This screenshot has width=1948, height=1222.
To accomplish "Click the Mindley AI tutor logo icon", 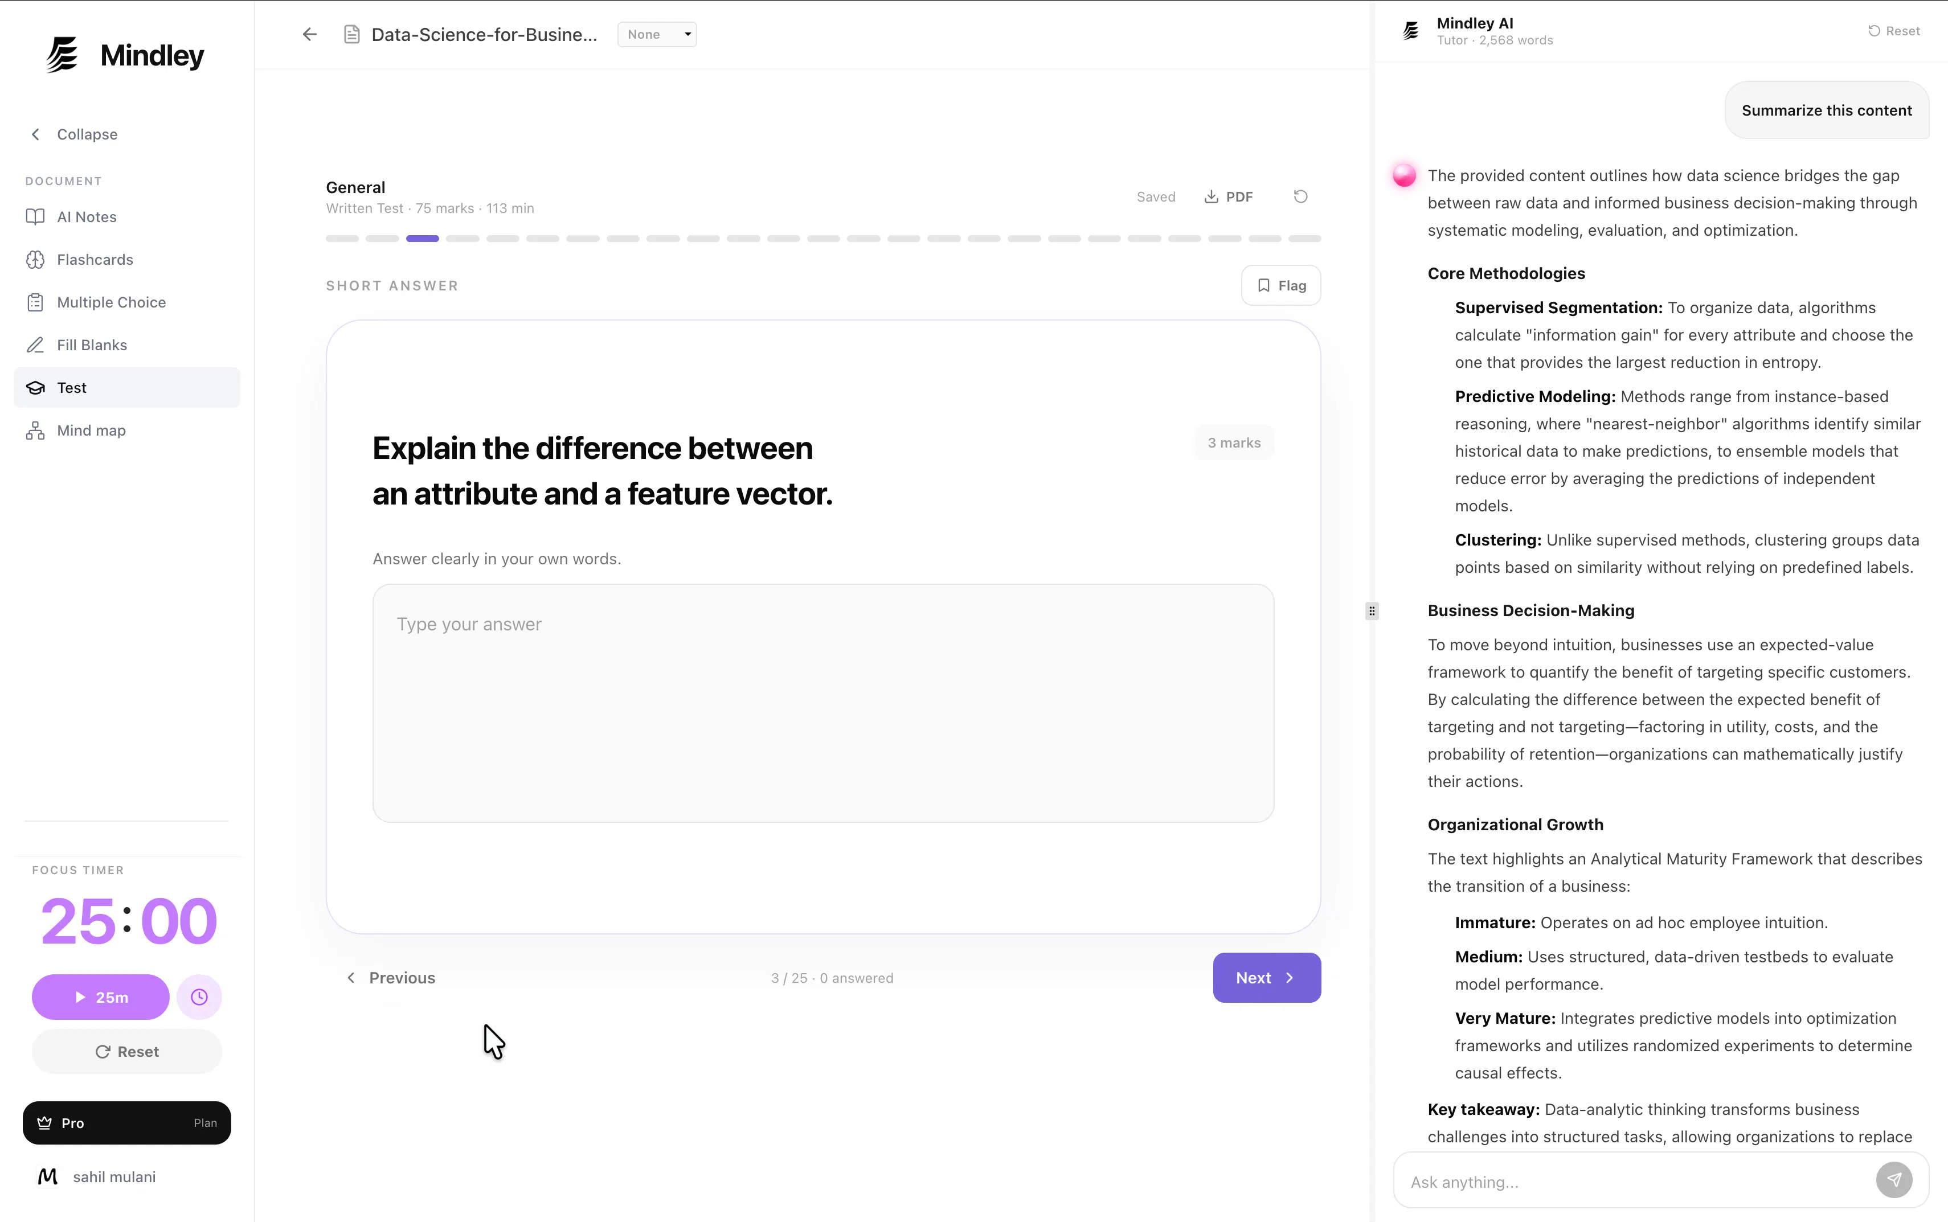I will [x=1410, y=31].
